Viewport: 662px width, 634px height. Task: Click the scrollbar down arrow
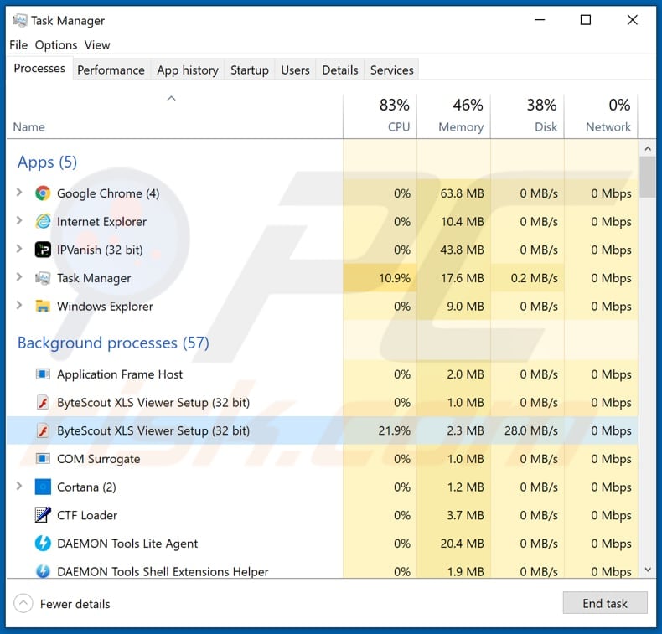click(x=648, y=570)
